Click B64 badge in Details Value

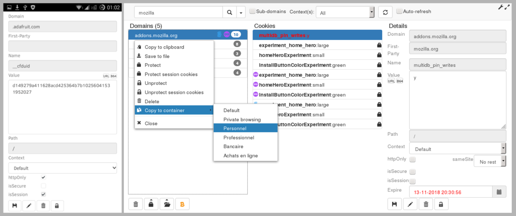[400, 81]
